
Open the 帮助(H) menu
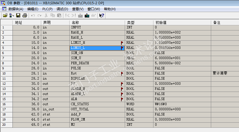coord(110,9)
